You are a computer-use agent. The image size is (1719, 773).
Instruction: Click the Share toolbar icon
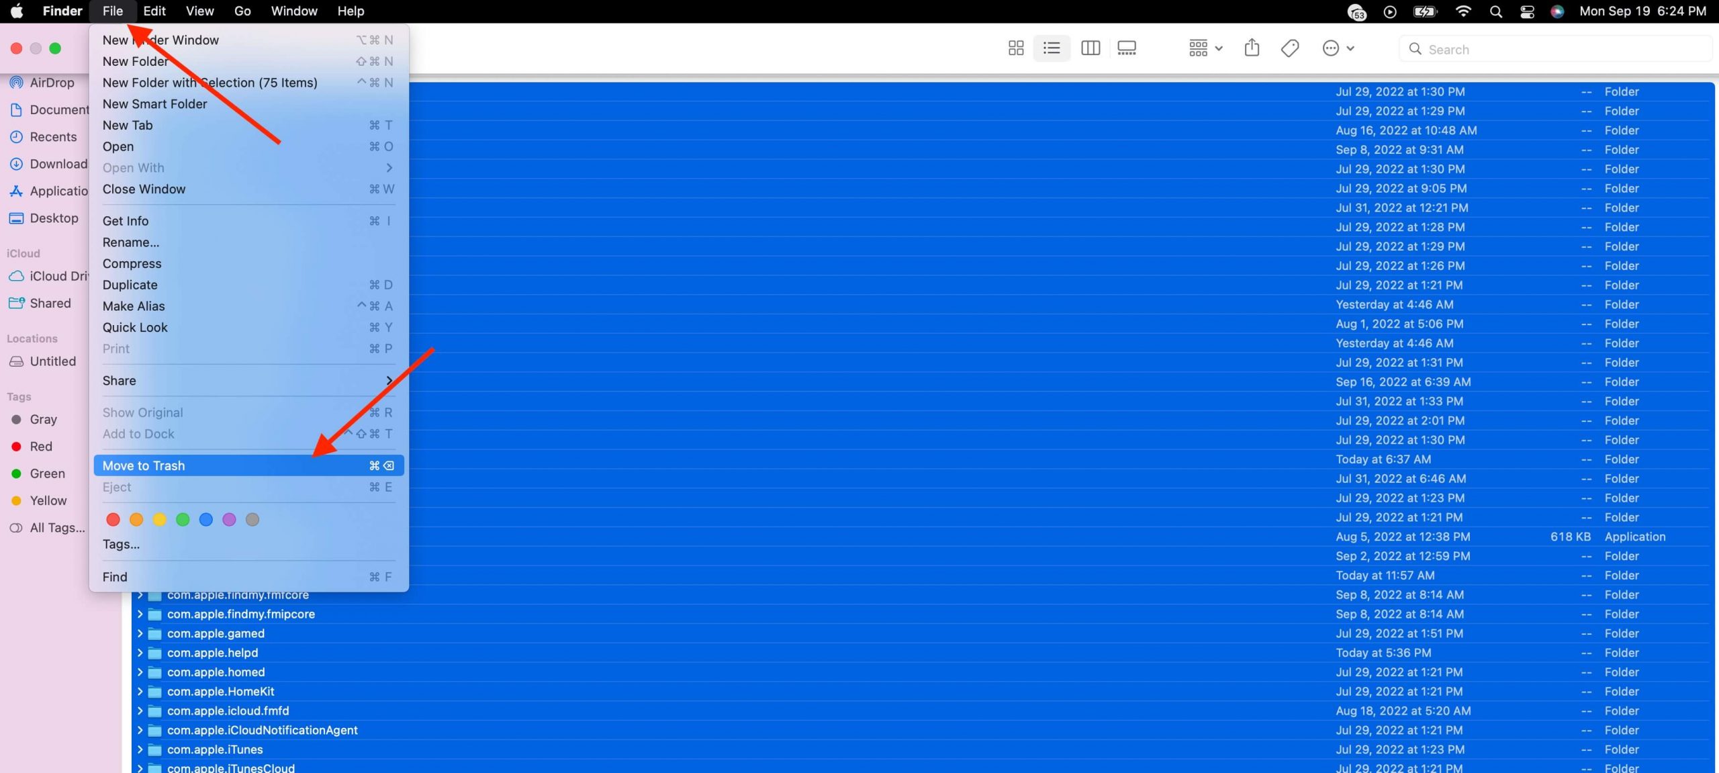(1251, 47)
